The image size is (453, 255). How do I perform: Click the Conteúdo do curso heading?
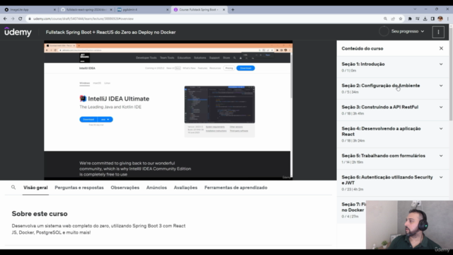tap(362, 48)
